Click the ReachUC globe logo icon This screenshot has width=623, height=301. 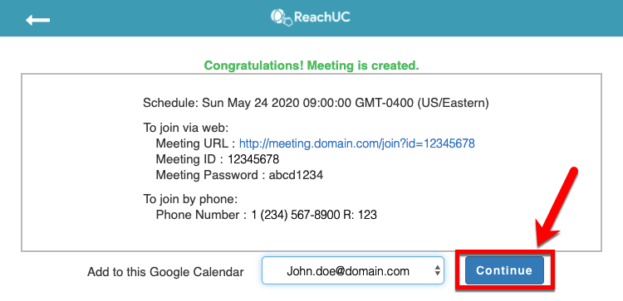[282, 17]
